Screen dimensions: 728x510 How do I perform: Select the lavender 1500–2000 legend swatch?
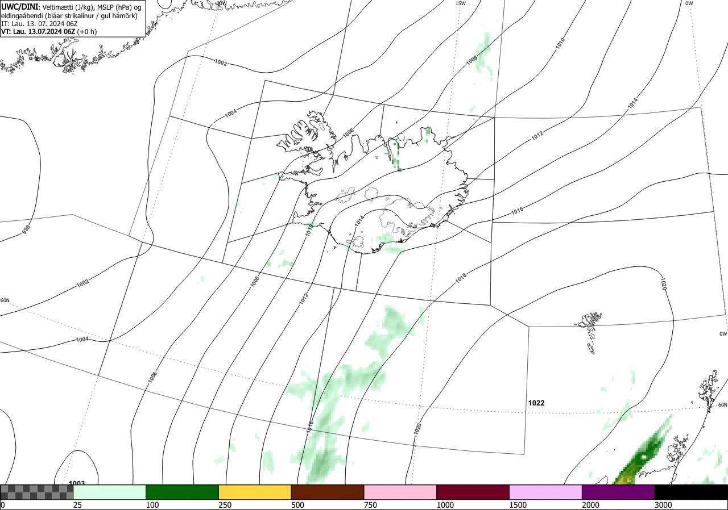(x=546, y=492)
